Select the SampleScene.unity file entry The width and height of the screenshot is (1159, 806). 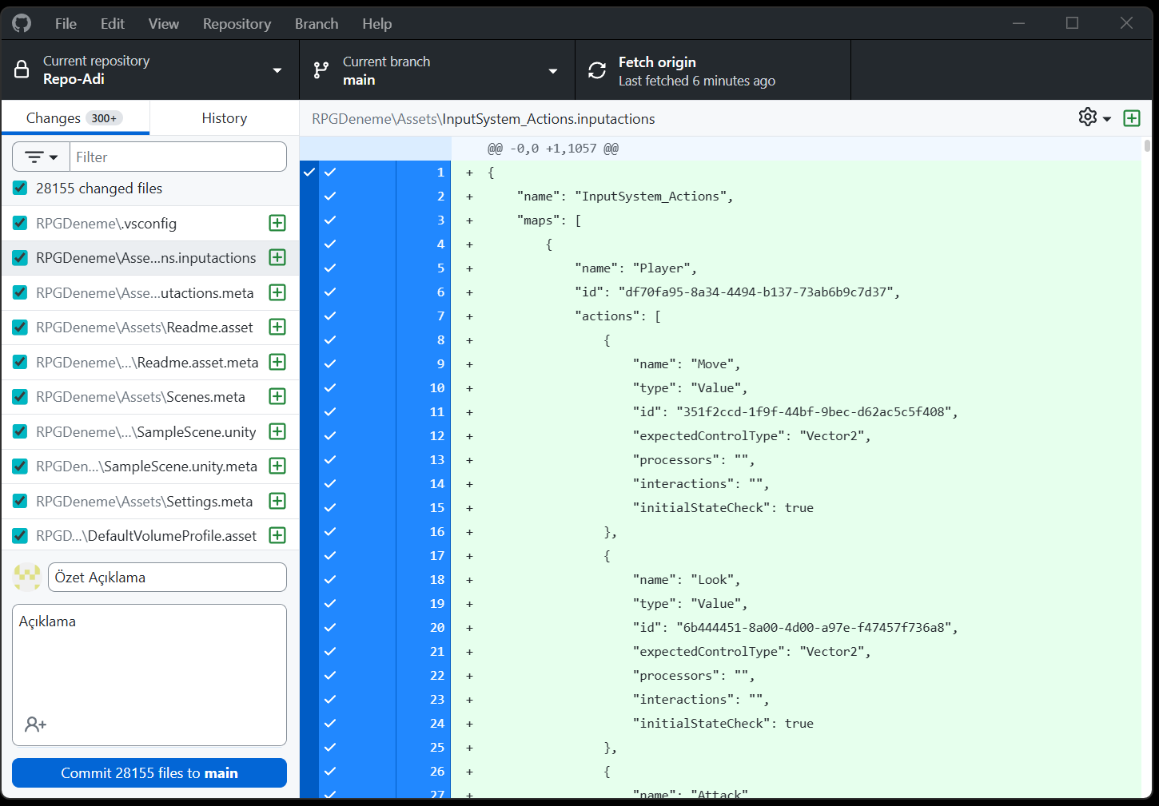(x=146, y=432)
